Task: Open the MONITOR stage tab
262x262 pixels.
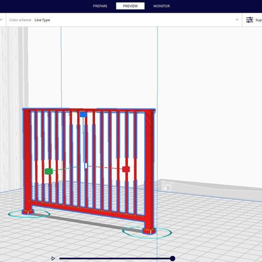Action: (161, 6)
